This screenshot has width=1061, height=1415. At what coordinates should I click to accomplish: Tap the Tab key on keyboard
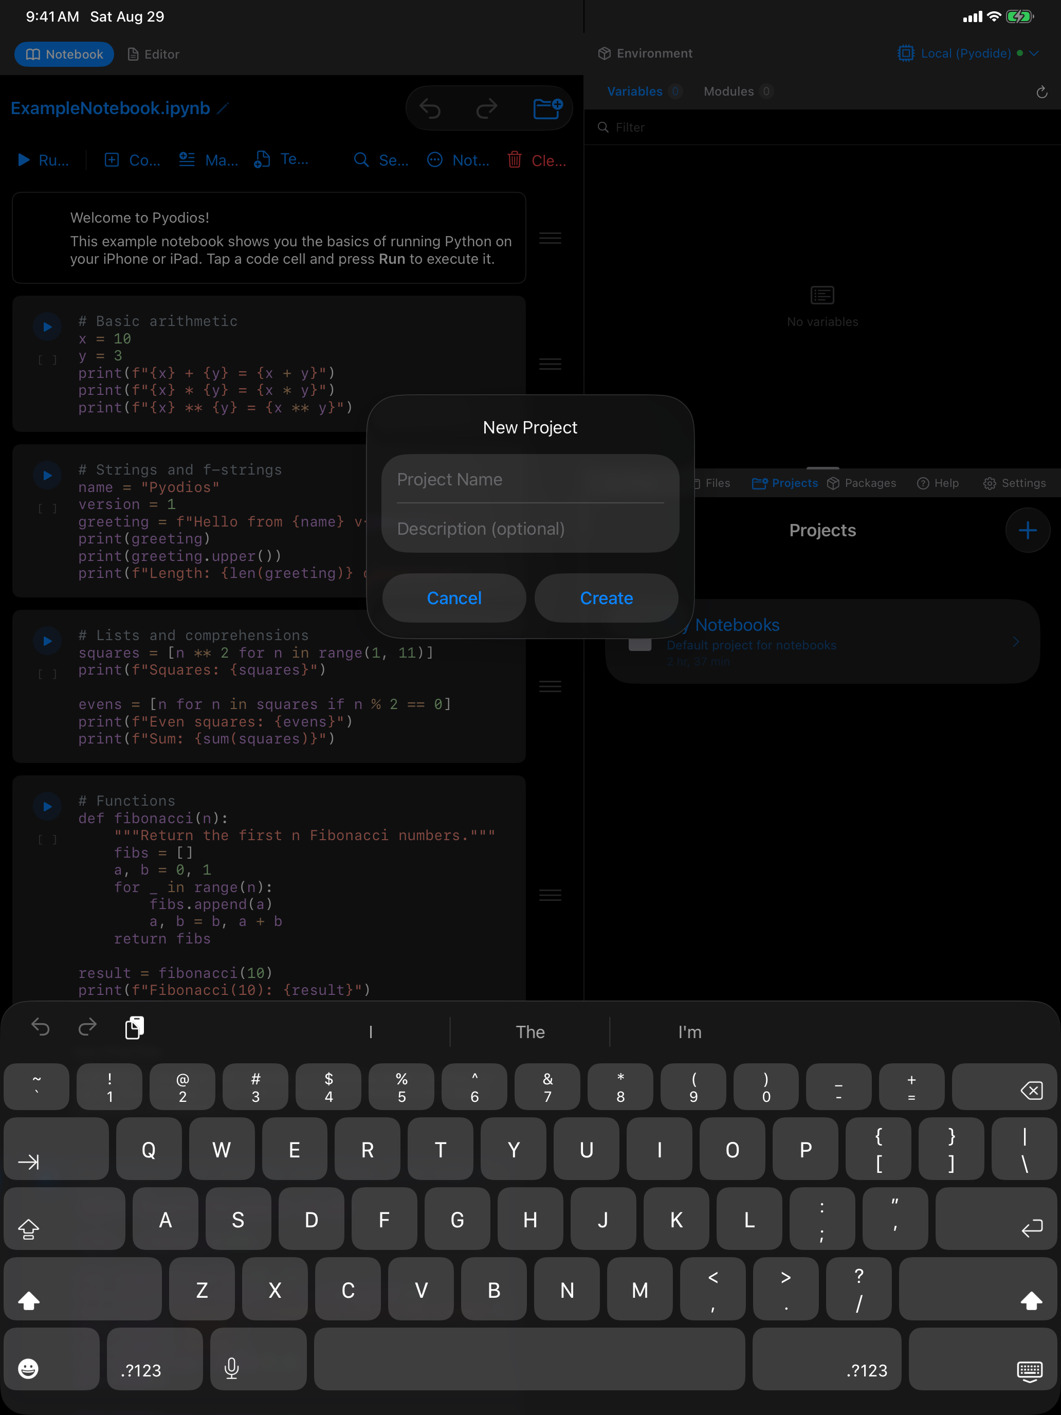pos(56,1149)
